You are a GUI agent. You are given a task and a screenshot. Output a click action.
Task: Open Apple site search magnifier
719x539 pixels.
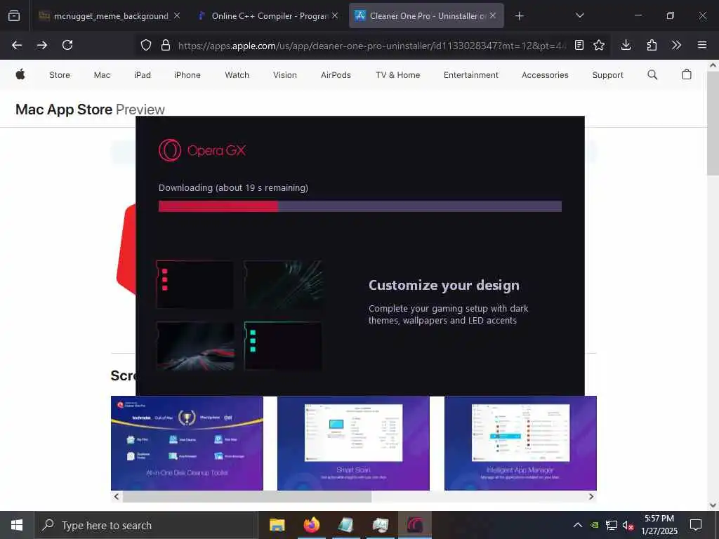pos(652,74)
